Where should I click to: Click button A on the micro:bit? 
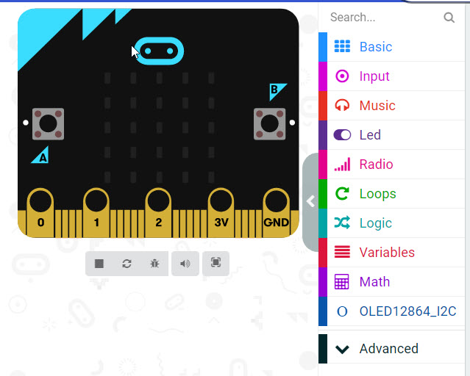[48, 124]
